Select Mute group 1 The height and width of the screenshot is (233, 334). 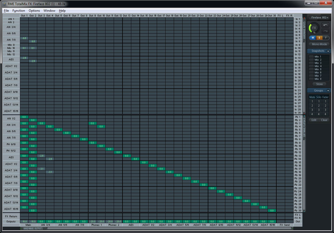[x=312, y=101]
